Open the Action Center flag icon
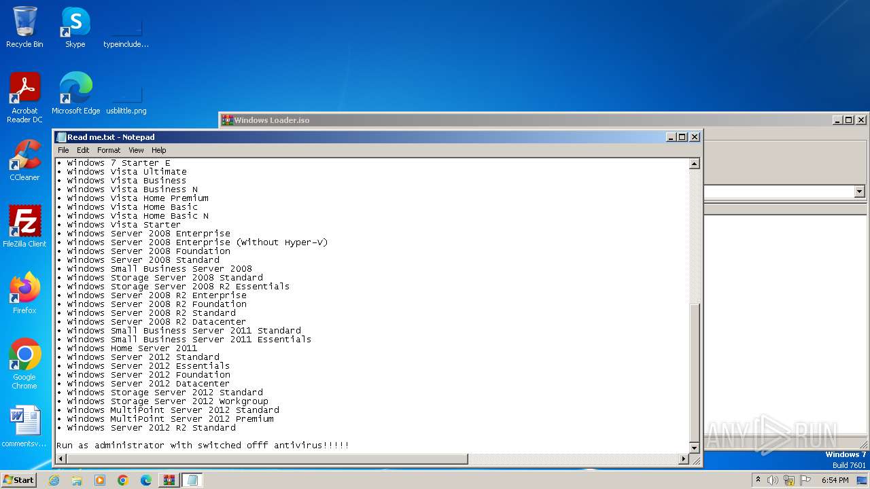 pyautogui.click(x=805, y=480)
